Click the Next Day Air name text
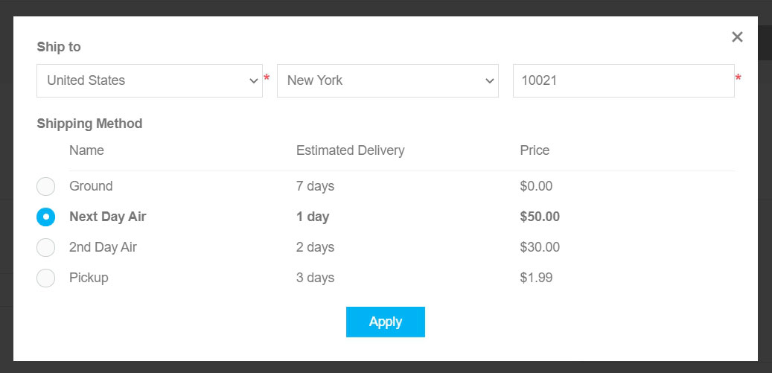This screenshot has width=772, height=373. pyautogui.click(x=108, y=217)
